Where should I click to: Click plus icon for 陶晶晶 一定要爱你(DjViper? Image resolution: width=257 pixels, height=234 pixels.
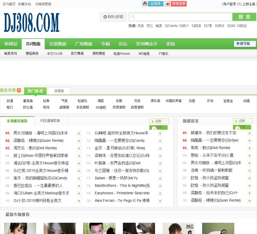coord(250,141)
